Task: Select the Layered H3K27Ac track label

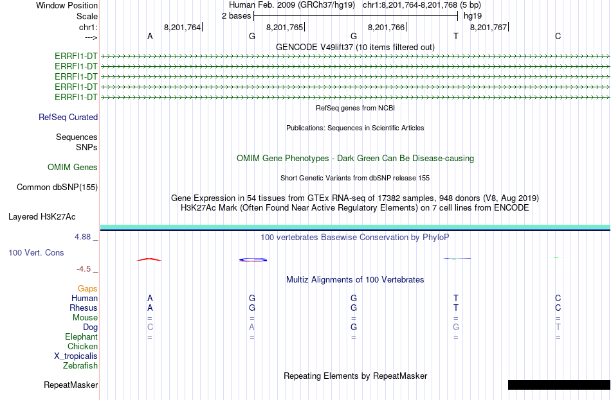Action: click(x=42, y=217)
